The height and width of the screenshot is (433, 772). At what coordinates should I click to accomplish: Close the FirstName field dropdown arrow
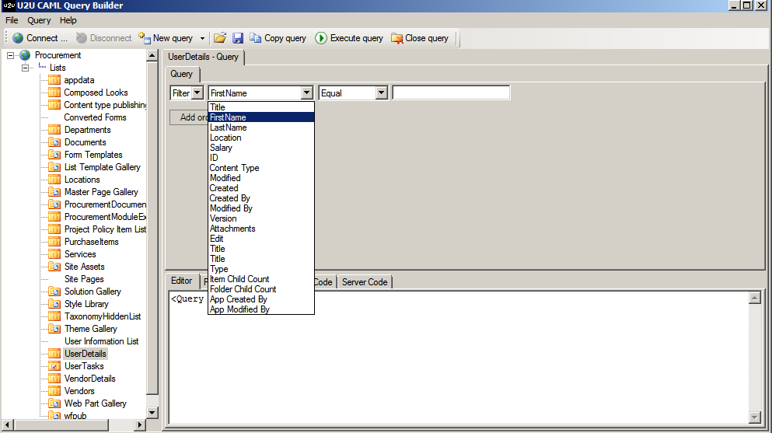tap(307, 93)
